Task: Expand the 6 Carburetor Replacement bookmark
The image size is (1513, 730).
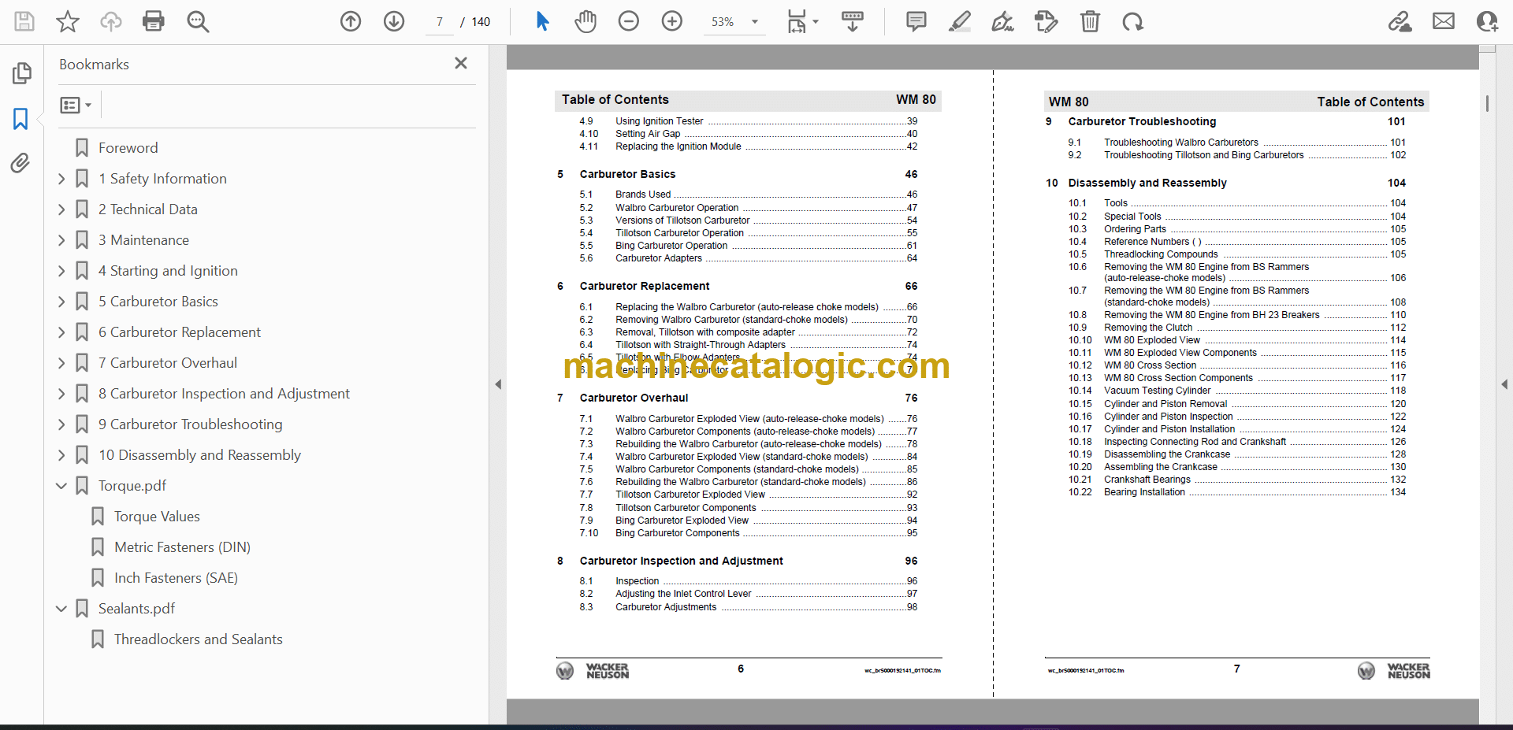Action: click(x=61, y=332)
